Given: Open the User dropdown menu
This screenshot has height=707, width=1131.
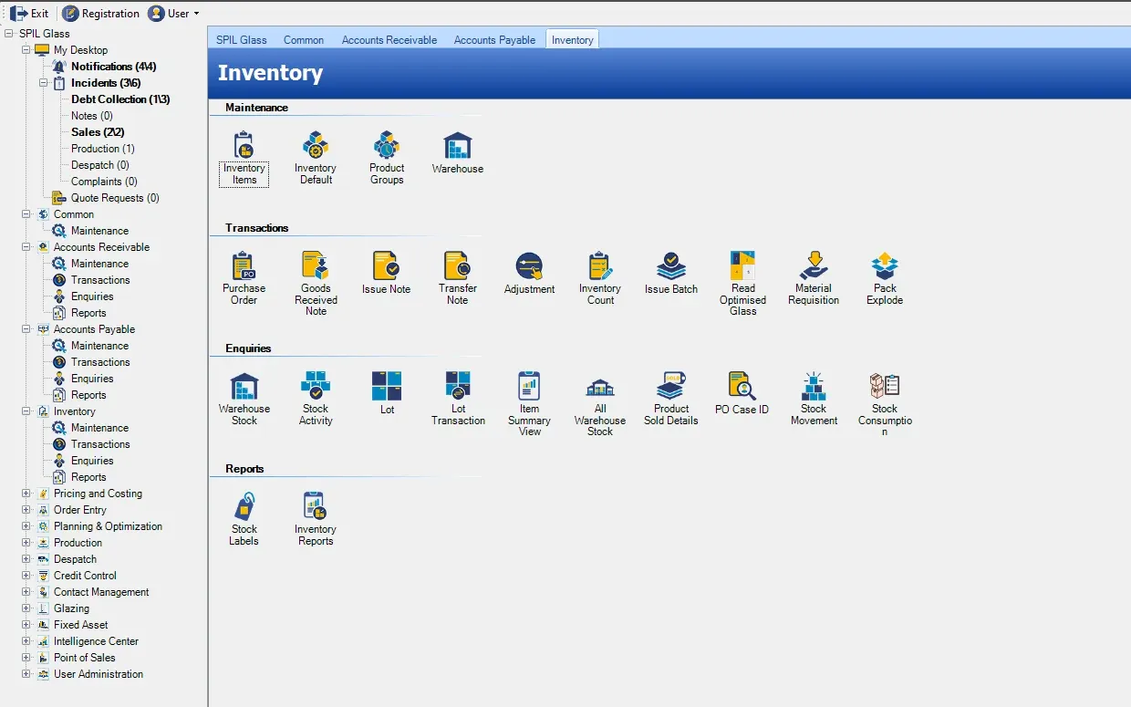Looking at the screenshot, I should [x=173, y=14].
